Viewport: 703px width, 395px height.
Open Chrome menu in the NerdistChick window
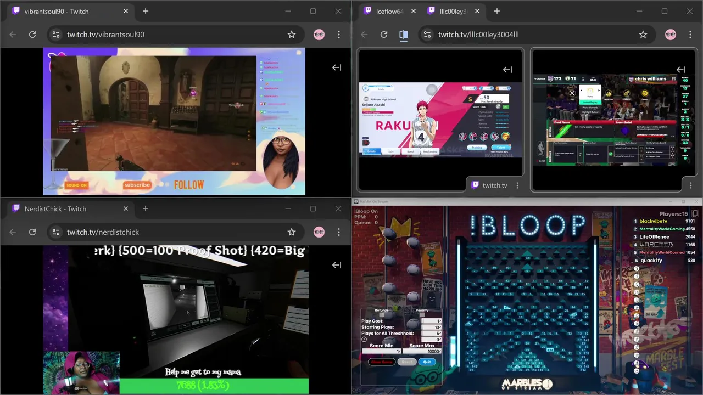(339, 232)
